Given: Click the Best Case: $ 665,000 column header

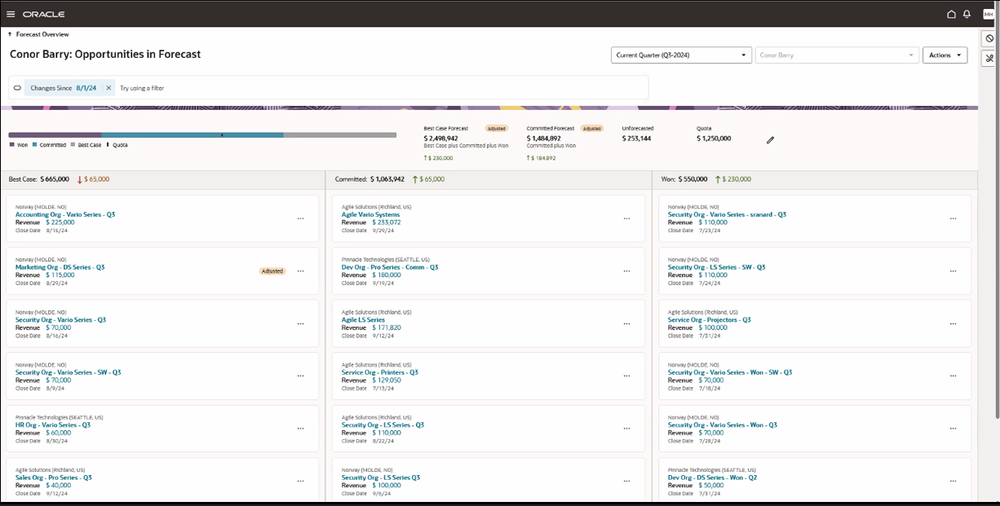Looking at the screenshot, I should pyautogui.click(x=39, y=179).
